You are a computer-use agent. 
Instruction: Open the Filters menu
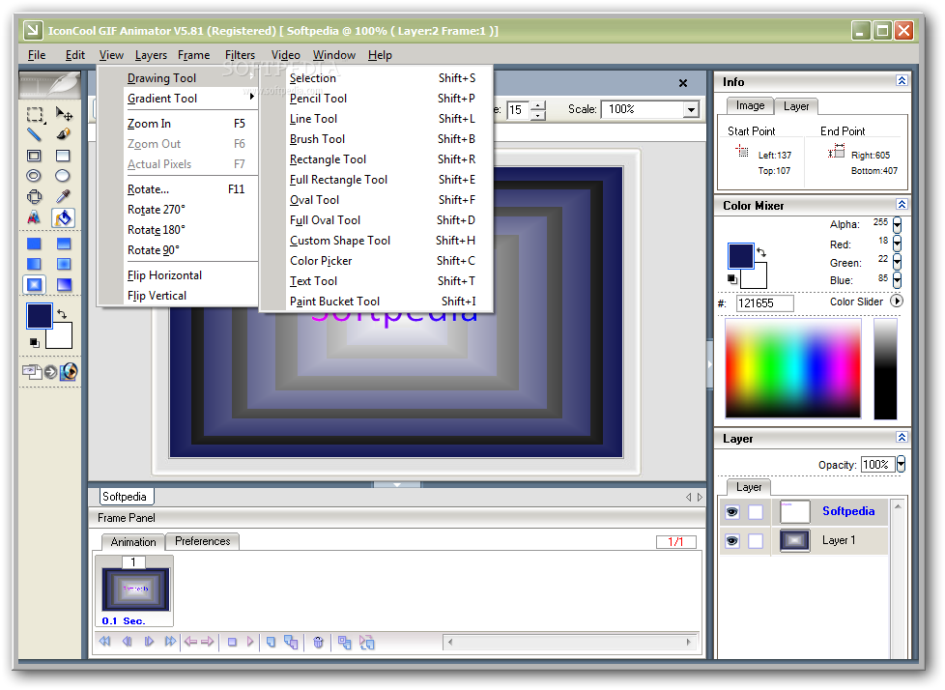240,55
